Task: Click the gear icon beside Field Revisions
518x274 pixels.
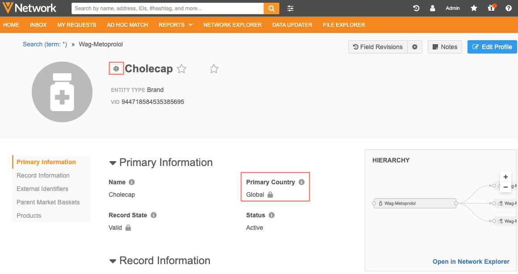Action: pos(415,47)
